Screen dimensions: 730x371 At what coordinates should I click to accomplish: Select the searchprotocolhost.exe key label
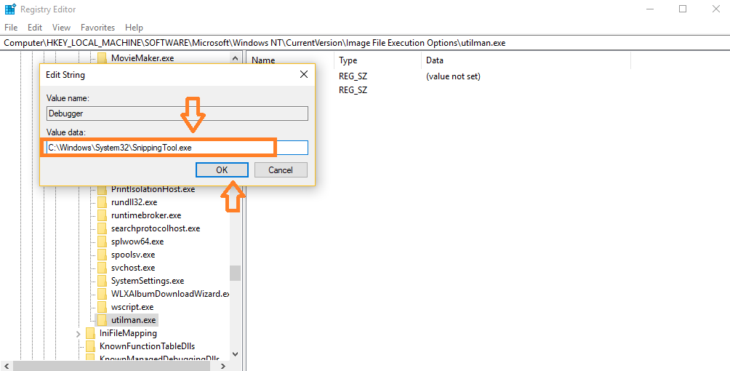tap(156, 228)
